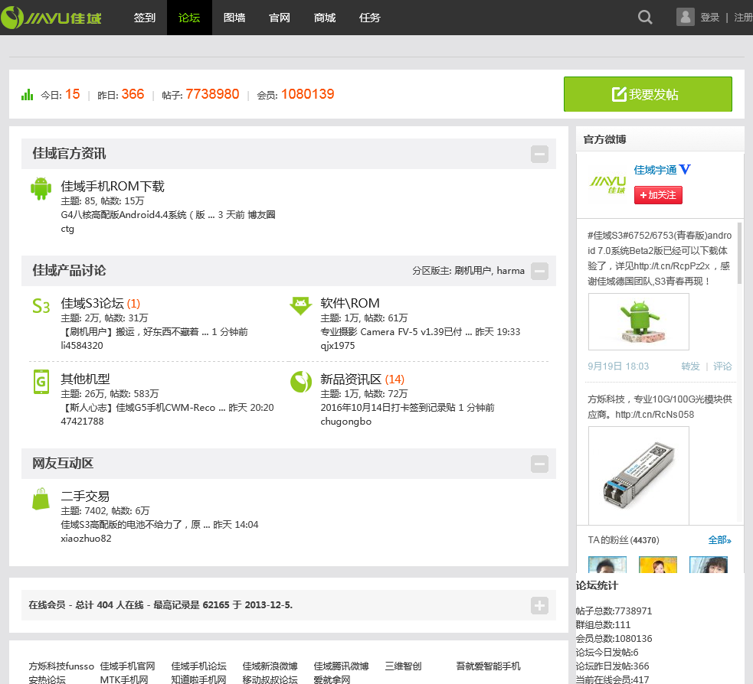This screenshot has width=753, height=684.
Task: Open the 软件\ROM forum link
Action: coord(350,303)
